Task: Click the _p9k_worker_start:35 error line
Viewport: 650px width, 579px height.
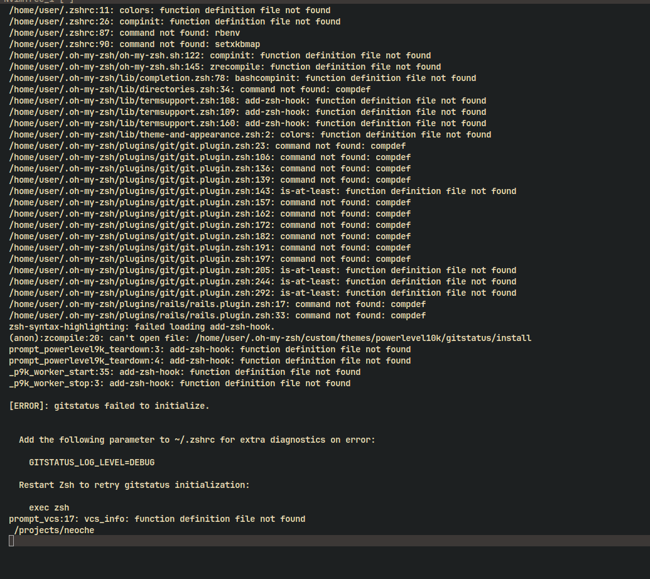Action: click(185, 372)
